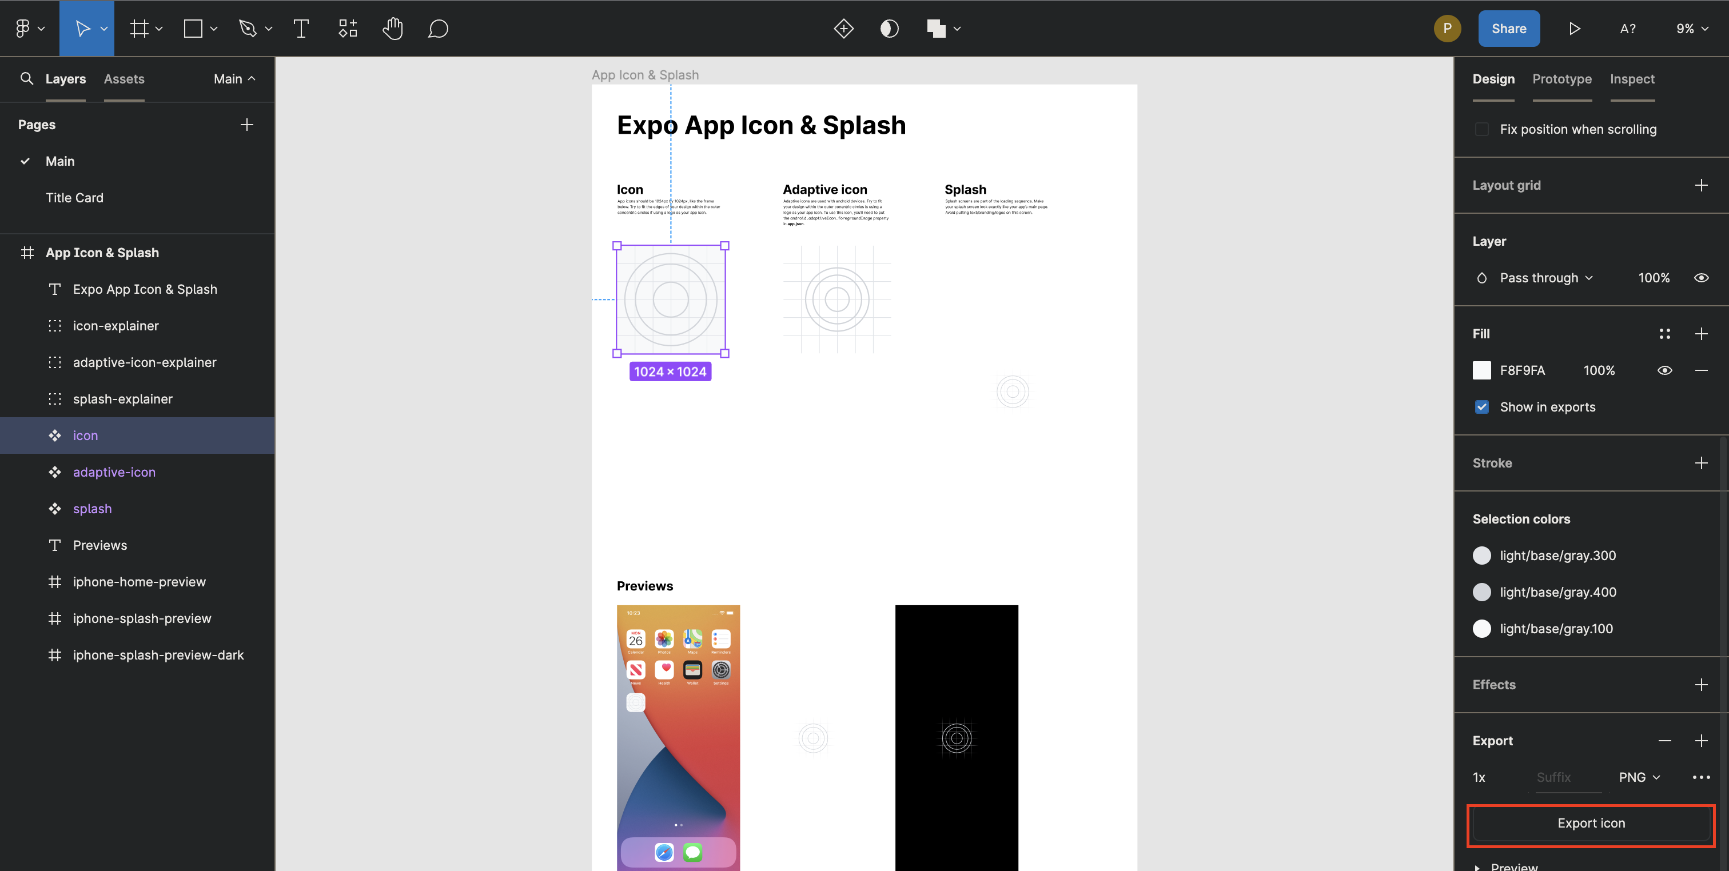
Task: Uncheck Show in exports
Action: coord(1481,407)
